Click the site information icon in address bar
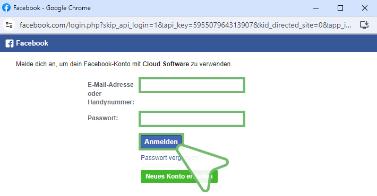The width and height of the screenshot is (377, 196). (9, 25)
